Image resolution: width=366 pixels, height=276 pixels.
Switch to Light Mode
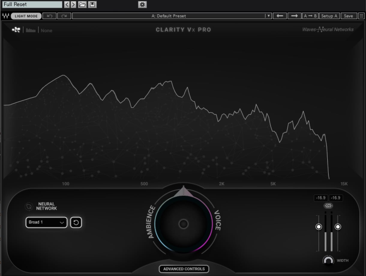coord(26,16)
